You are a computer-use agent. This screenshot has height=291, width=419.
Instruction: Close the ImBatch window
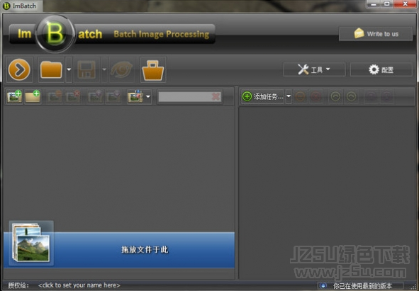coord(405,4)
